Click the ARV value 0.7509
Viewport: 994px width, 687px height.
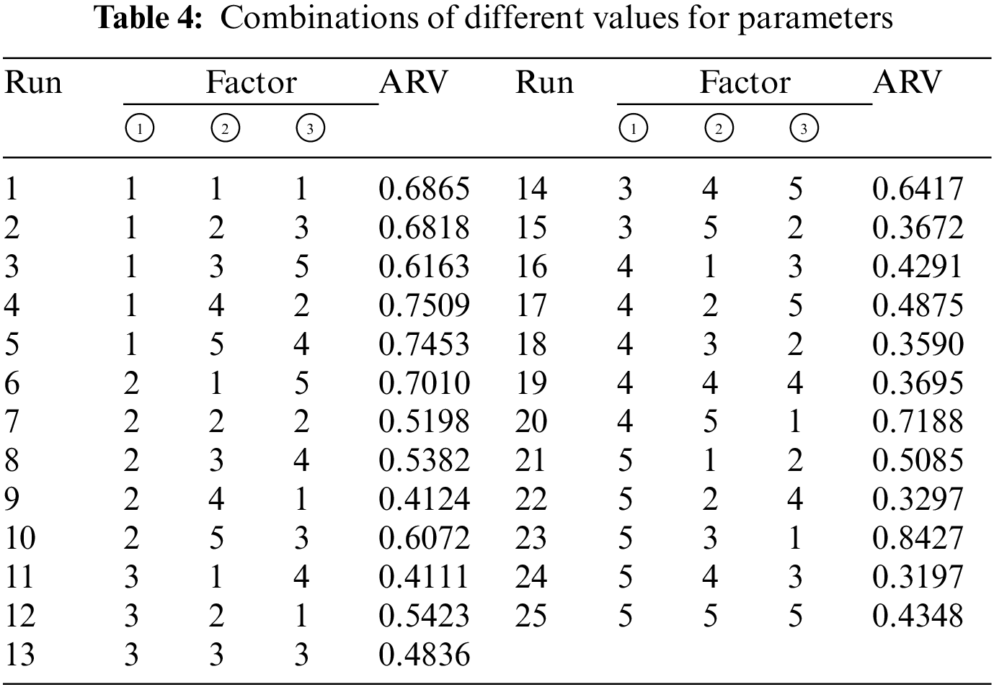424,305
